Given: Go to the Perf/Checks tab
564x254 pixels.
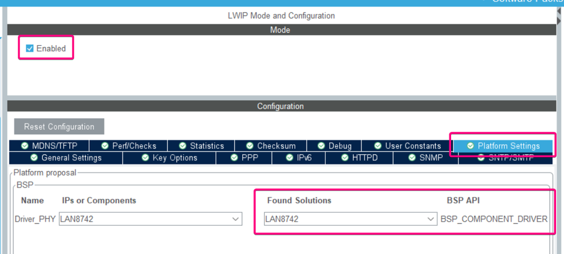Looking at the screenshot, I should point(128,146).
